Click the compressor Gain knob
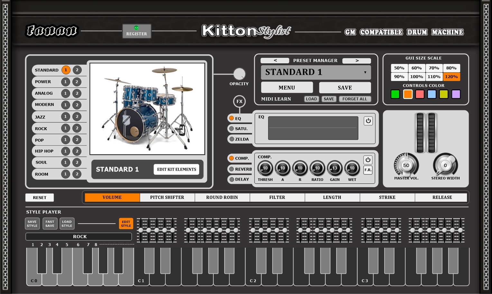Image resolution: width=492 pixels, height=294 pixels. 335,168
